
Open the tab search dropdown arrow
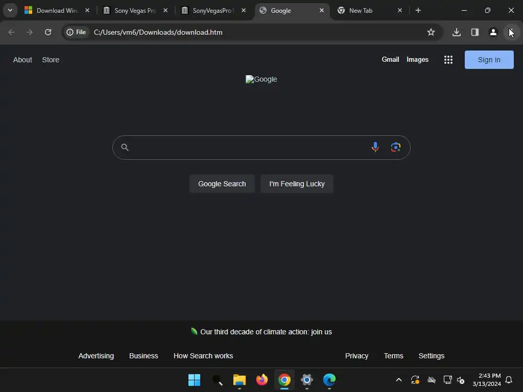tap(10, 10)
